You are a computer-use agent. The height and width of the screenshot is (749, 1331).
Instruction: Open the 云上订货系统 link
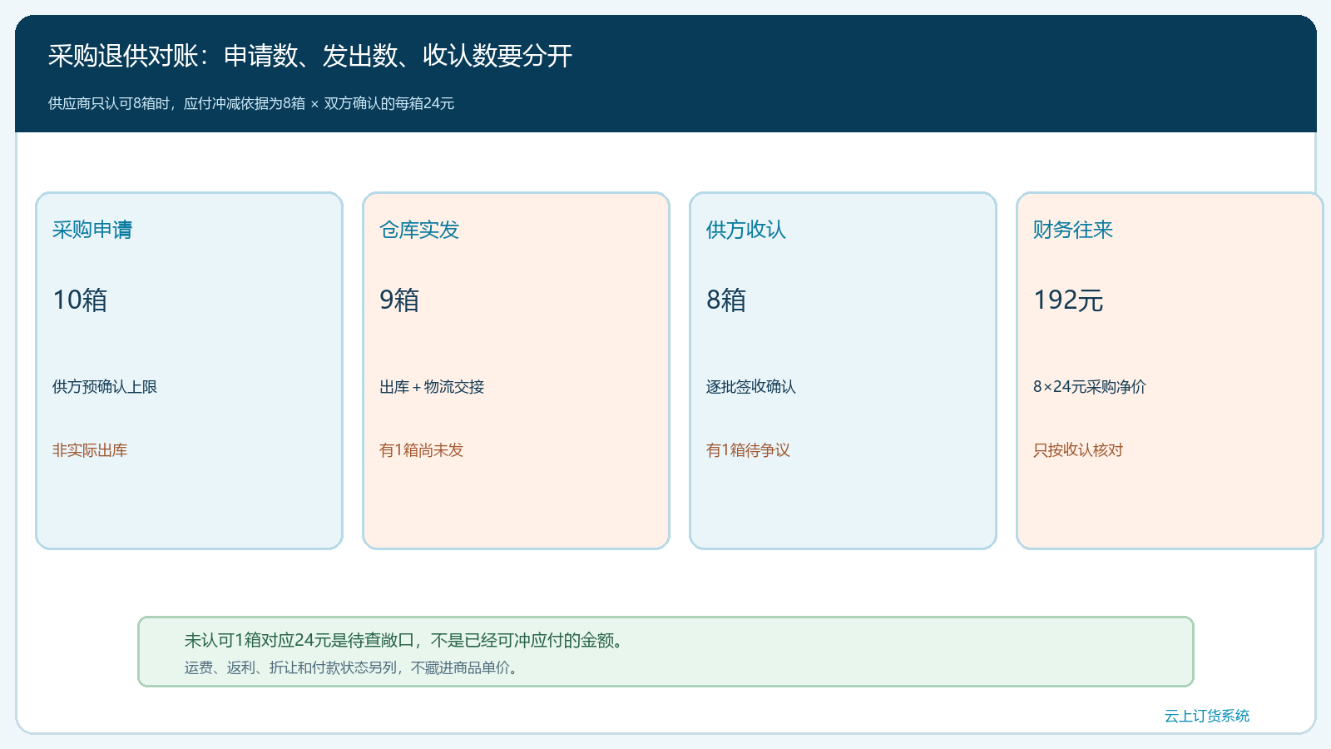click(x=1207, y=716)
